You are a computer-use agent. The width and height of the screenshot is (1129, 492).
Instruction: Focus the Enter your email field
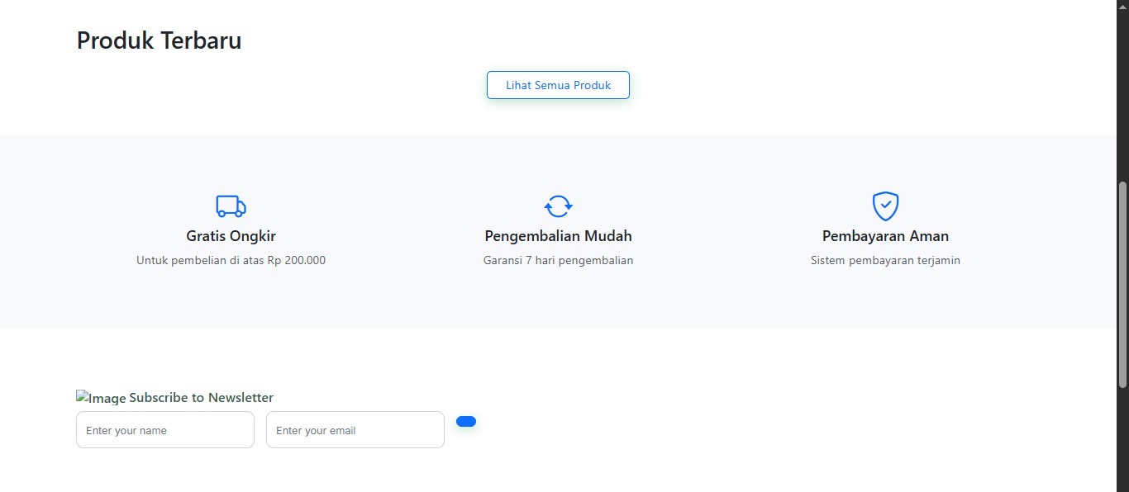[x=355, y=430]
